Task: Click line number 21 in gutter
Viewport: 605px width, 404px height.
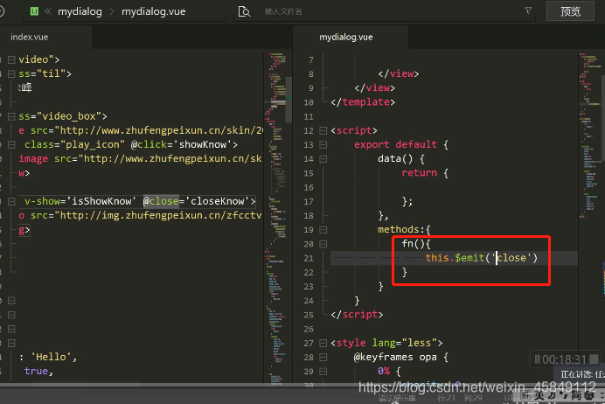Action: (309, 258)
